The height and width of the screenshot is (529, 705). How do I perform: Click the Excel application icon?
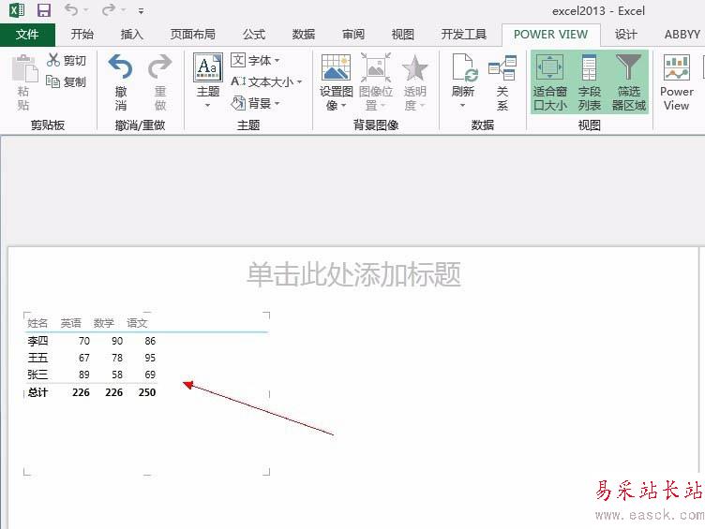(17, 10)
